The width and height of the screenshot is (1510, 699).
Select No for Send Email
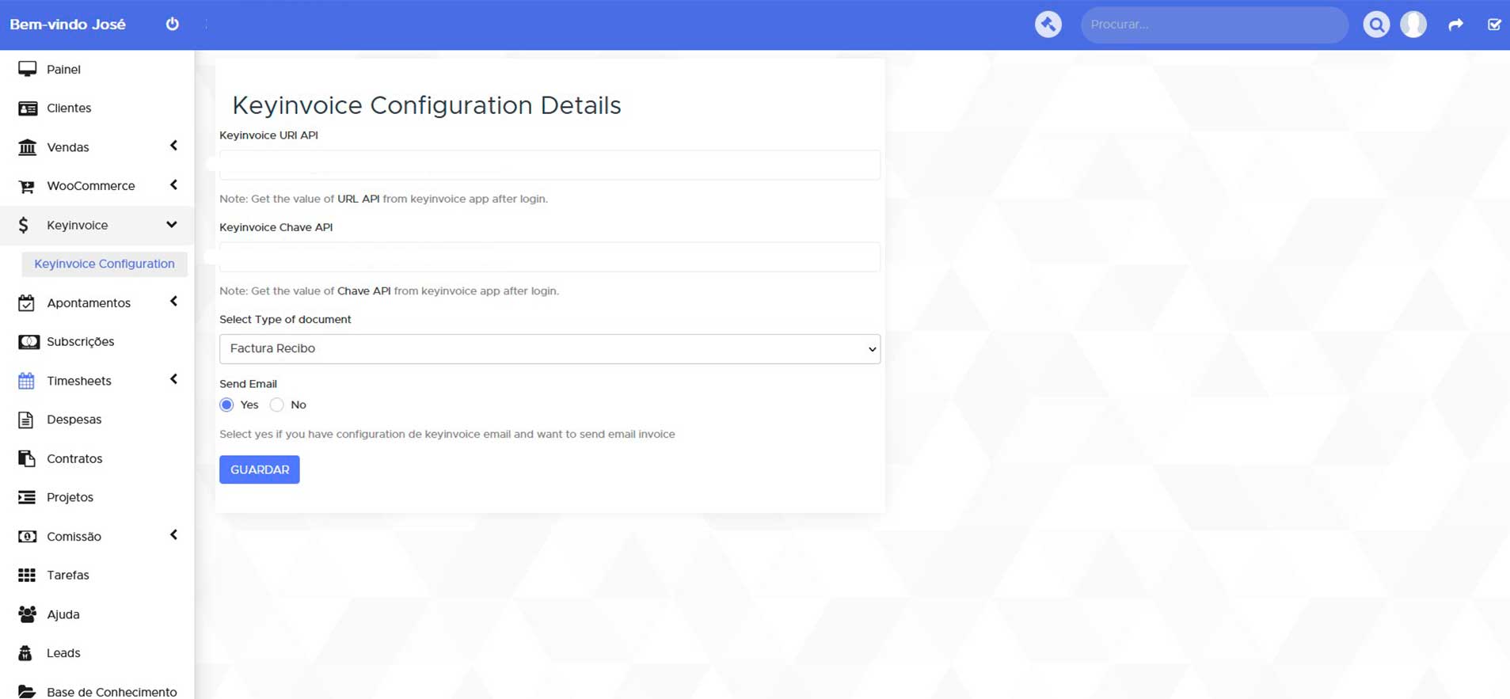tap(276, 405)
